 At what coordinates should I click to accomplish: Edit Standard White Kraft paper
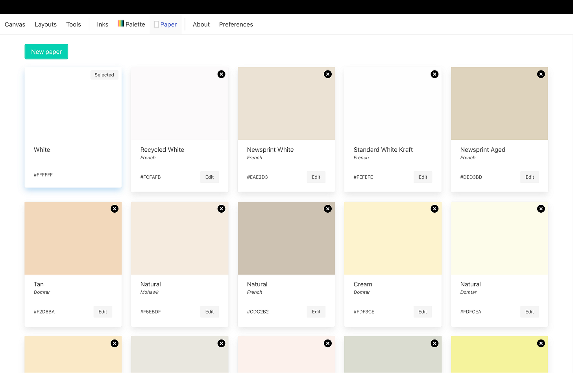point(423,177)
